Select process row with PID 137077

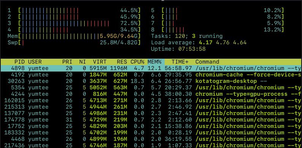pos(151,113)
